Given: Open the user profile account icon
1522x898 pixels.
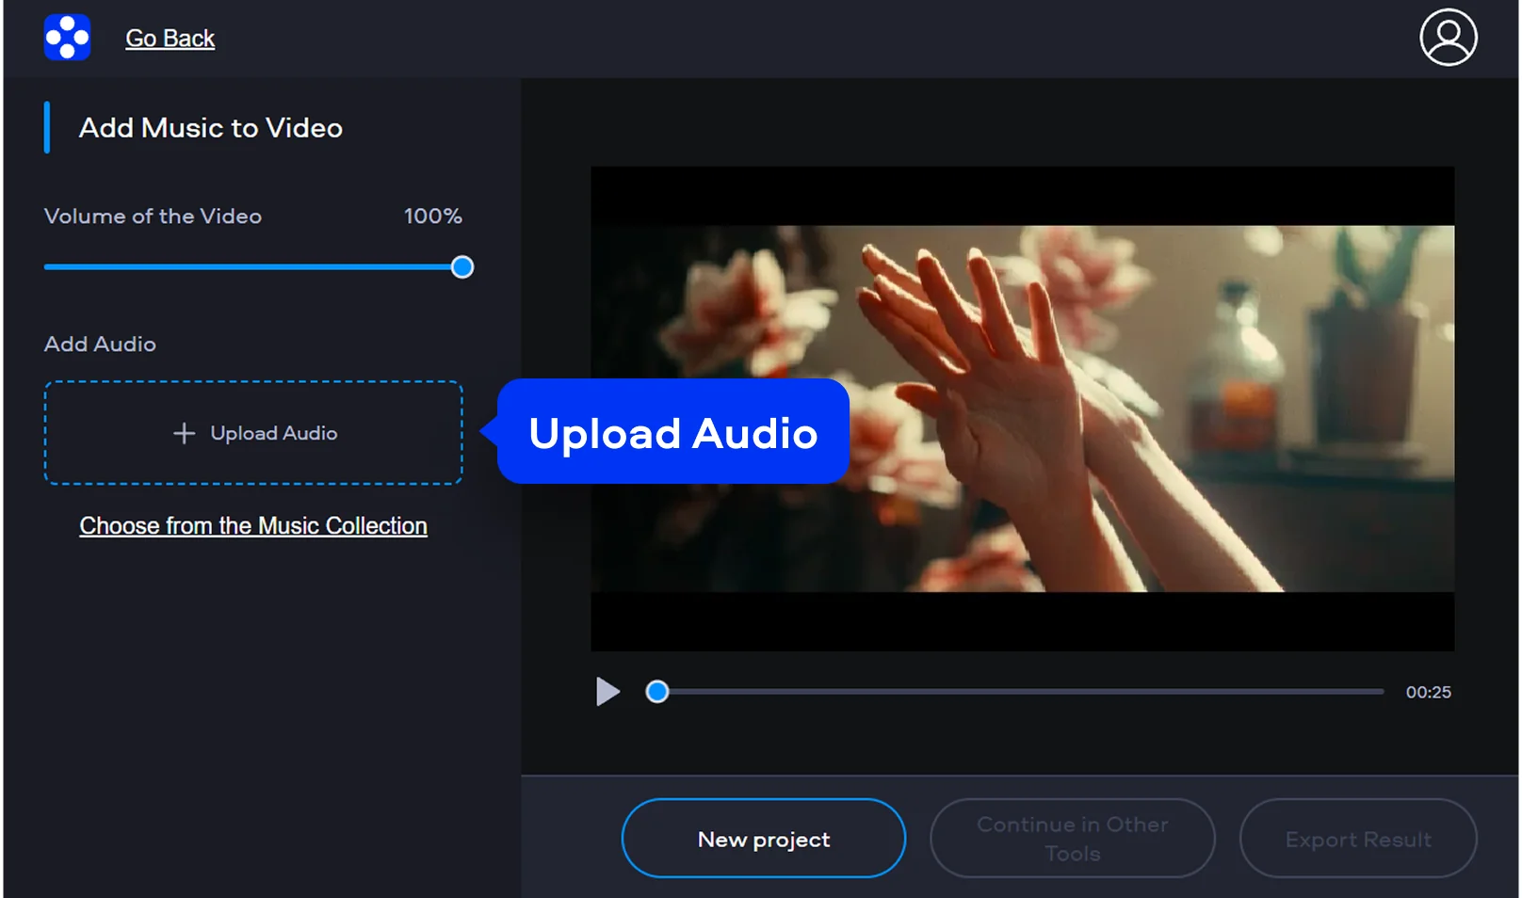Looking at the screenshot, I should click(1448, 38).
